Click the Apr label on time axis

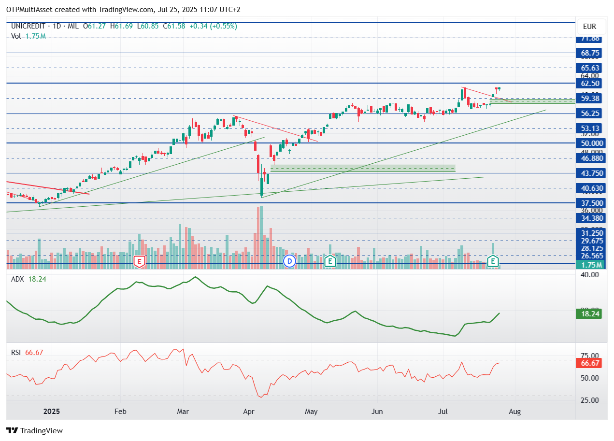[x=249, y=412]
